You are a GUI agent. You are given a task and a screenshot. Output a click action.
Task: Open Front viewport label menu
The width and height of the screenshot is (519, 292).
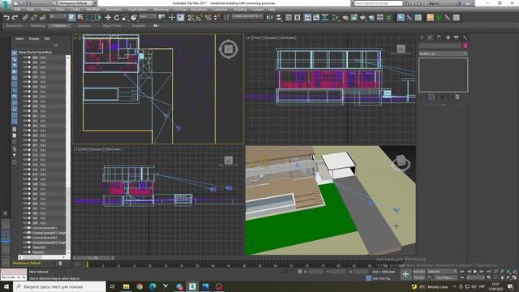point(271,38)
